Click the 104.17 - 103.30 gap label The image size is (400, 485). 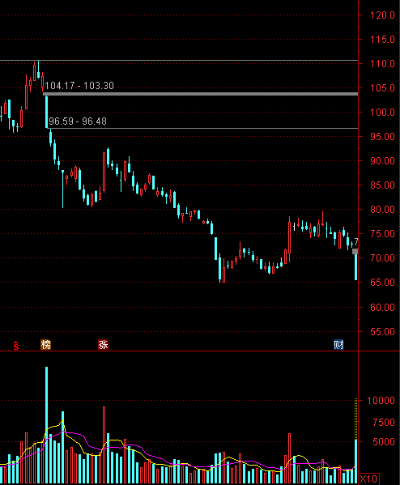click(x=79, y=85)
